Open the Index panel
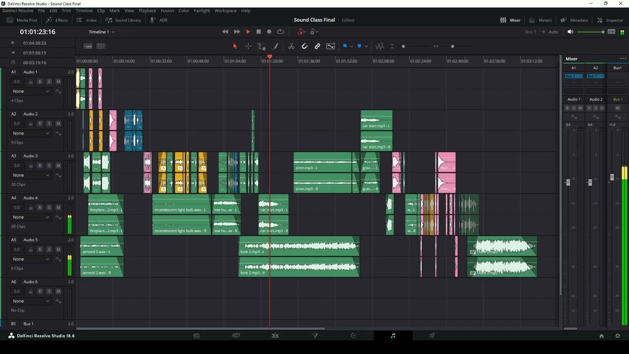The width and height of the screenshot is (629, 354). click(86, 20)
